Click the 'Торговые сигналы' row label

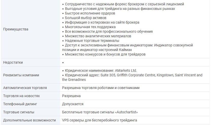[x=18, y=112]
